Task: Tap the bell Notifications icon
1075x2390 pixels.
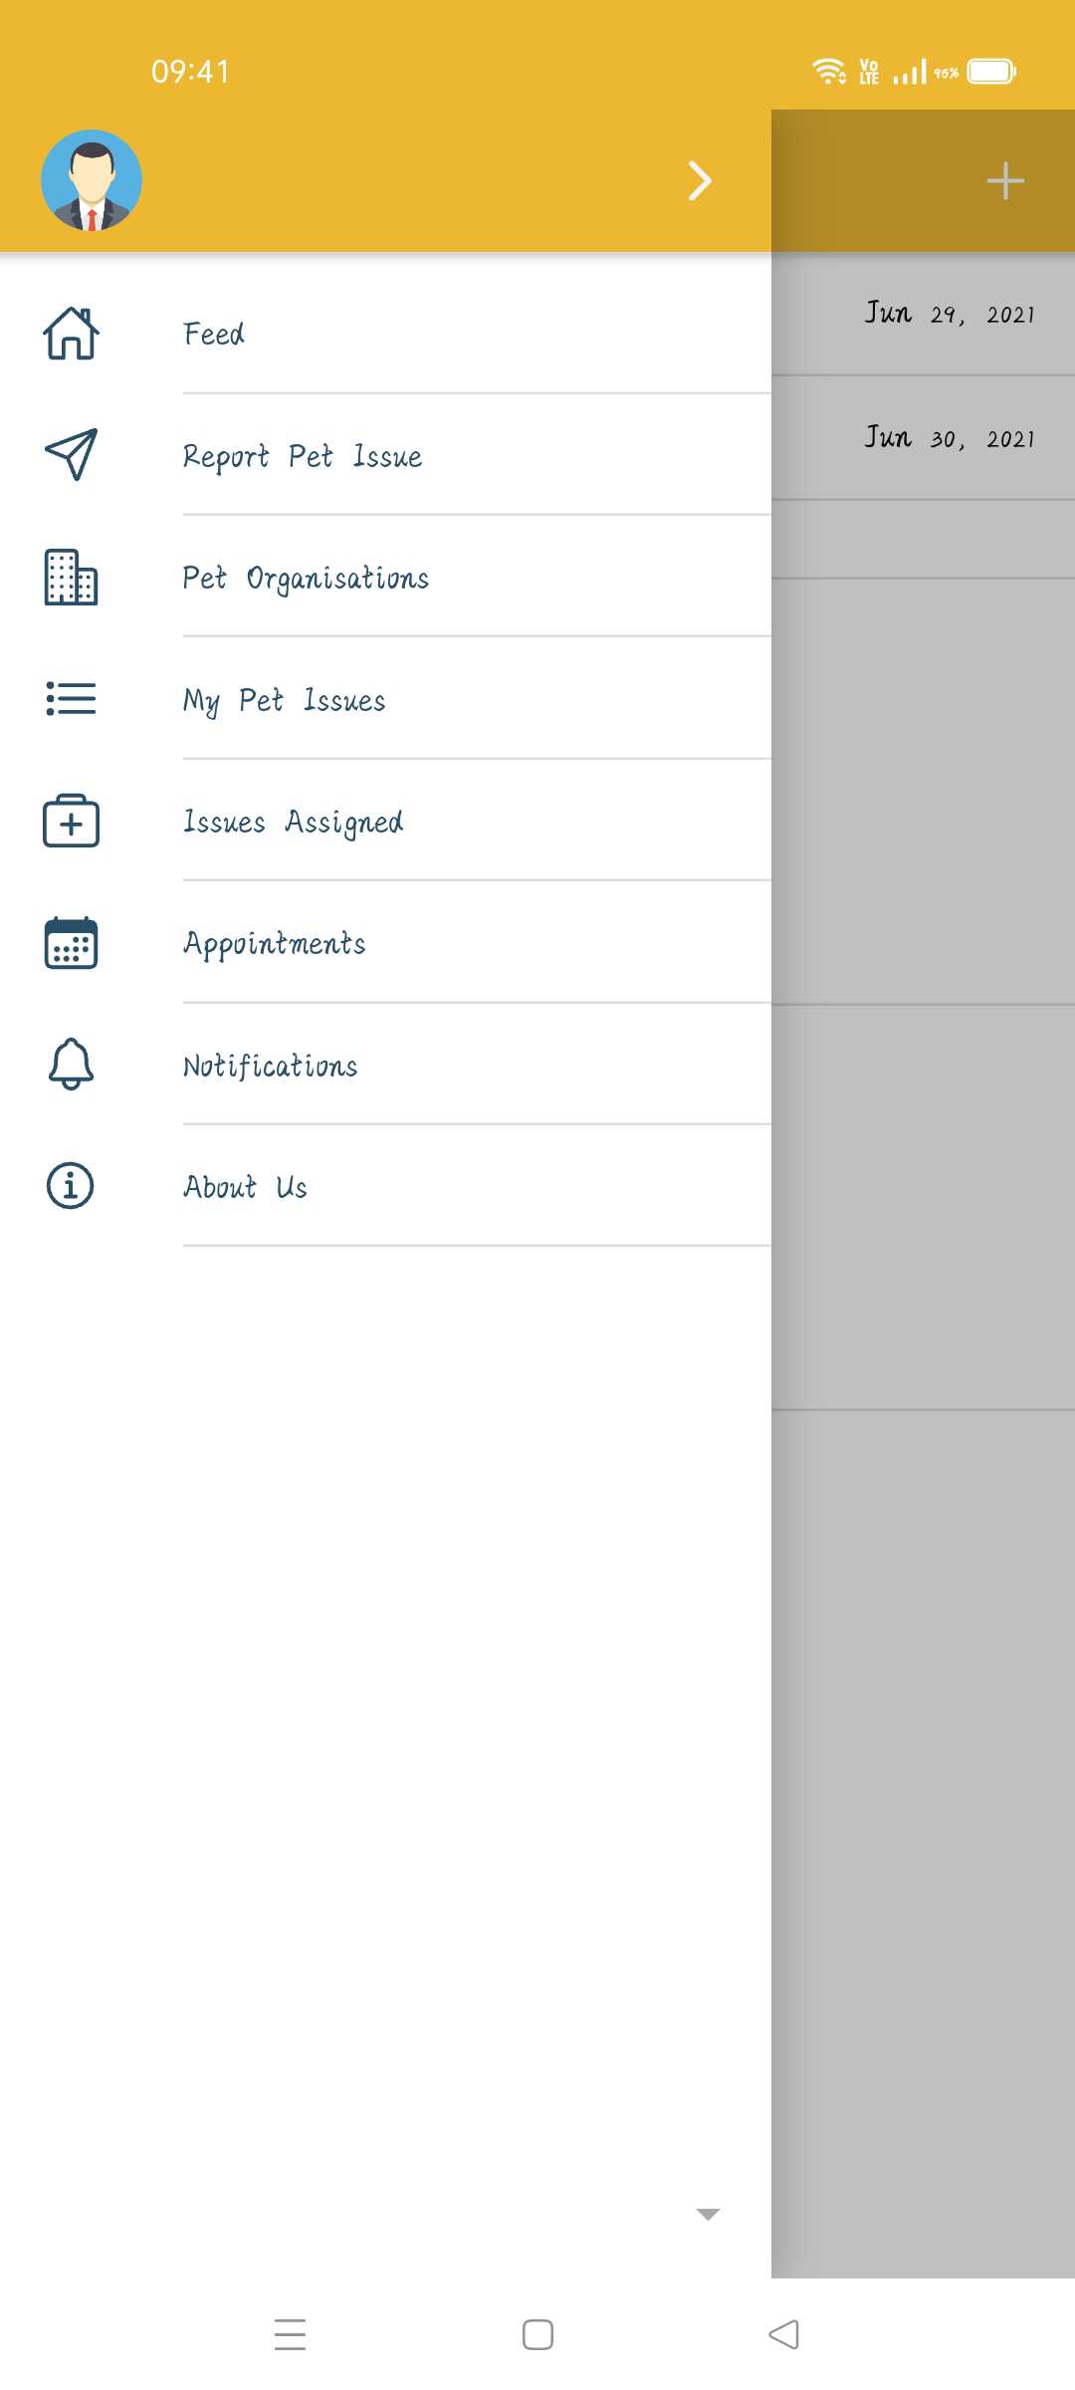Action: (x=71, y=1064)
